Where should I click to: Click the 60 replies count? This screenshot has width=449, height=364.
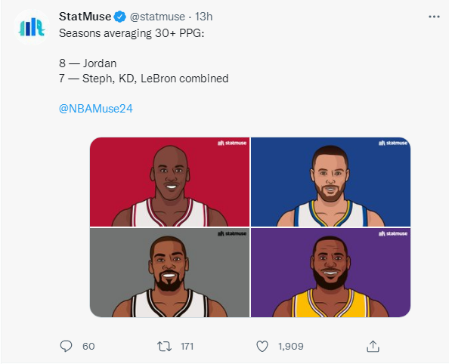[88, 347]
